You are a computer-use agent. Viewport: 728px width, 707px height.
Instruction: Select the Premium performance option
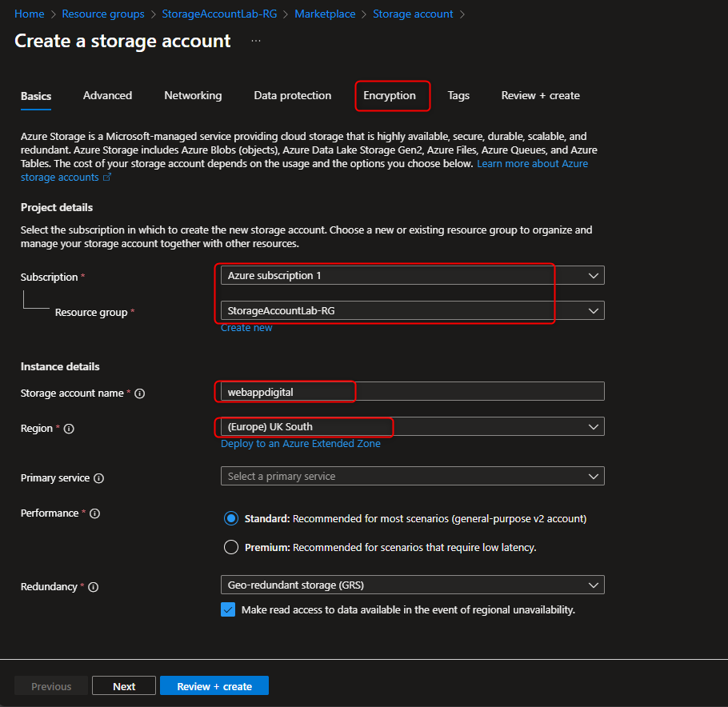tap(231, 547)
